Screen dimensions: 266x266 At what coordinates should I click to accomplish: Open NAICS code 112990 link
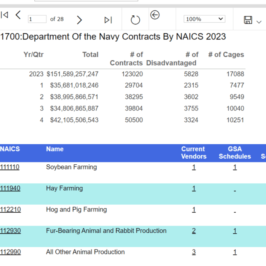10,252
